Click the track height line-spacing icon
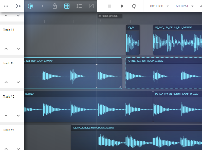 [x=79, y=6]
